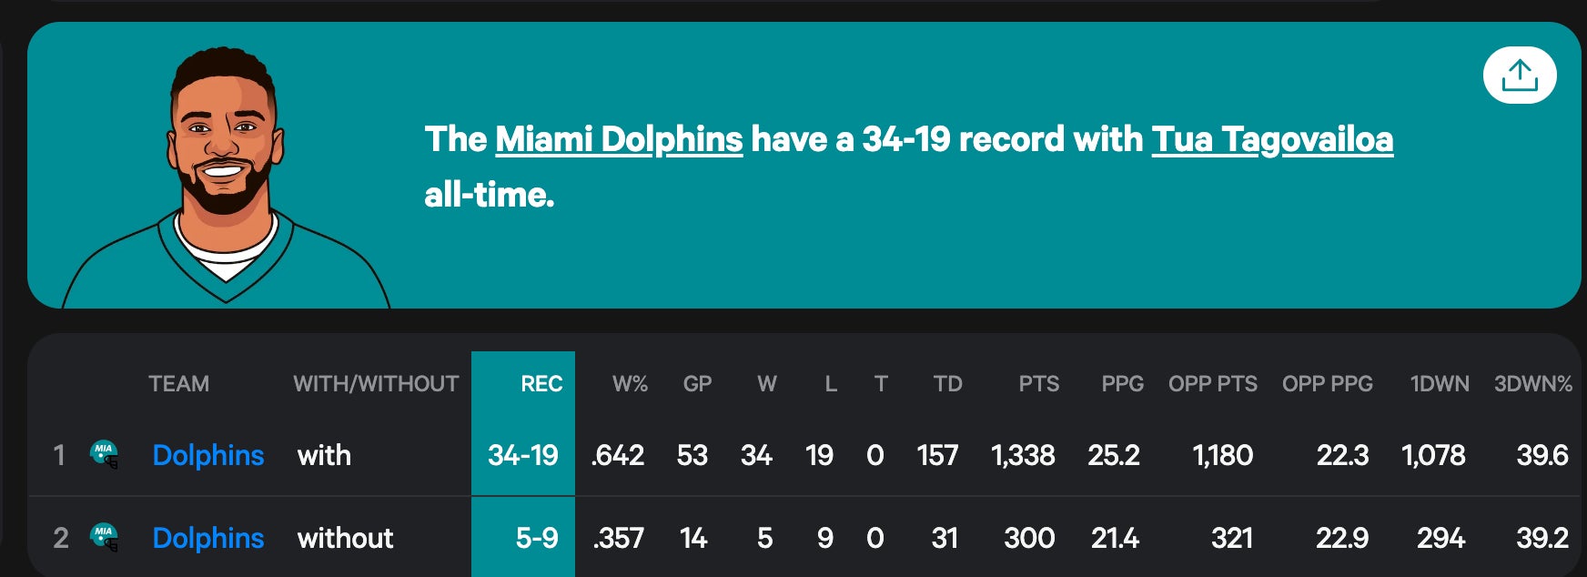Open the Dolphins link in the 'without' row

[x=208, y=538]
